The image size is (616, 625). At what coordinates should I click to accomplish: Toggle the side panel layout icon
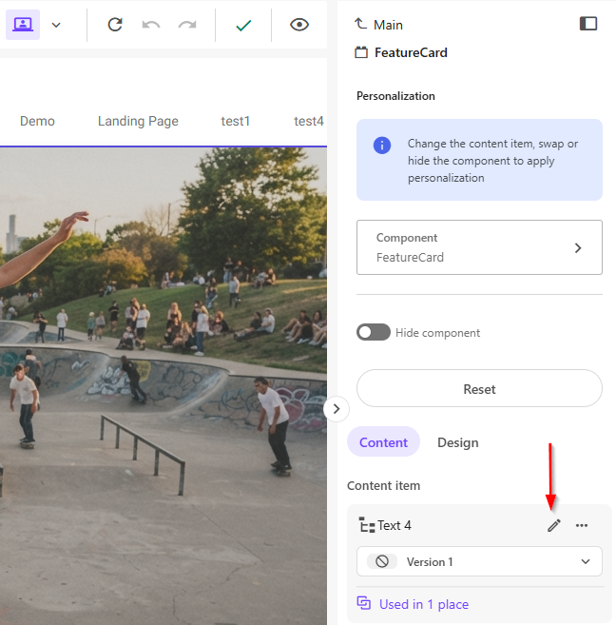[588, 24]
